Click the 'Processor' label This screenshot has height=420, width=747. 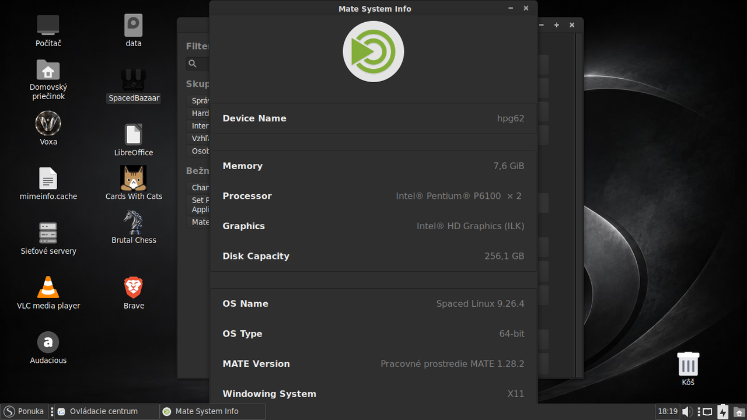247,196
